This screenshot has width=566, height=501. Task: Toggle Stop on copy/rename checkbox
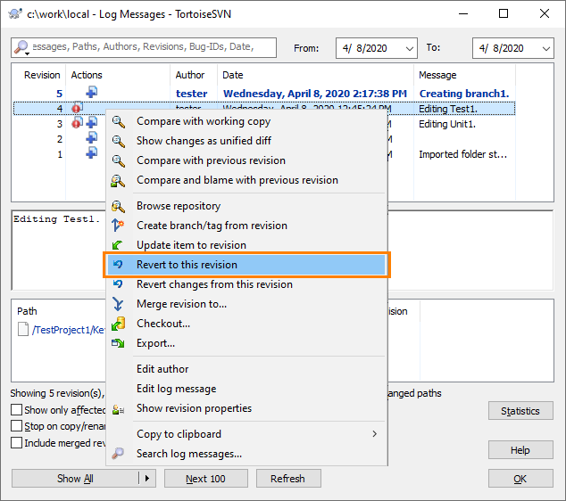pos(17,426)
